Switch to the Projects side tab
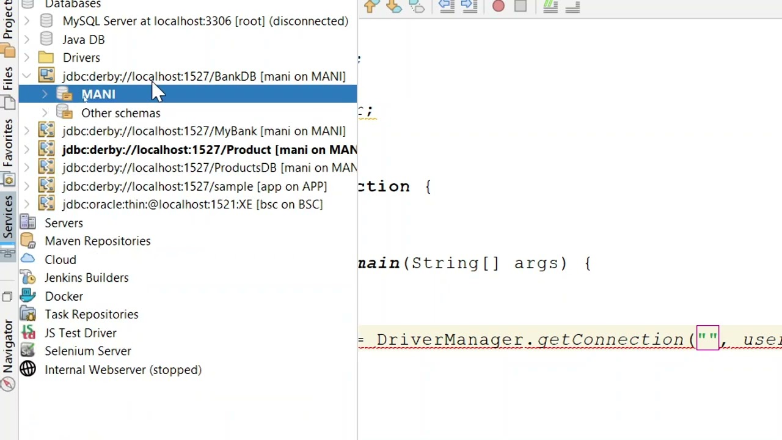The width and height of the screenshot is (782, 440). click(x=8, y=28)
